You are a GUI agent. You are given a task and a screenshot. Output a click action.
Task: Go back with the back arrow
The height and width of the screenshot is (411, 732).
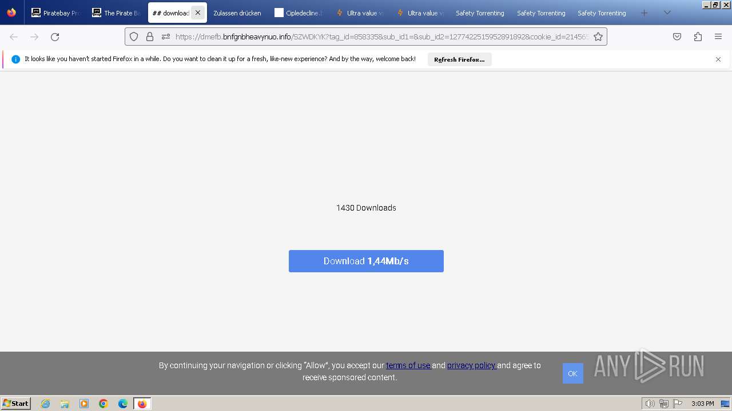coord(14,37)
